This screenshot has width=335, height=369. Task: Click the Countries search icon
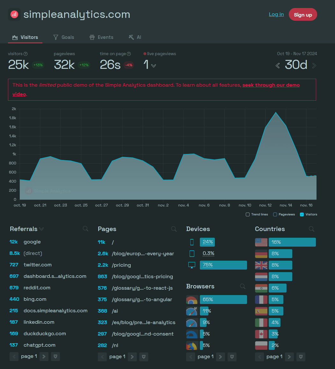tap(311, 228)
